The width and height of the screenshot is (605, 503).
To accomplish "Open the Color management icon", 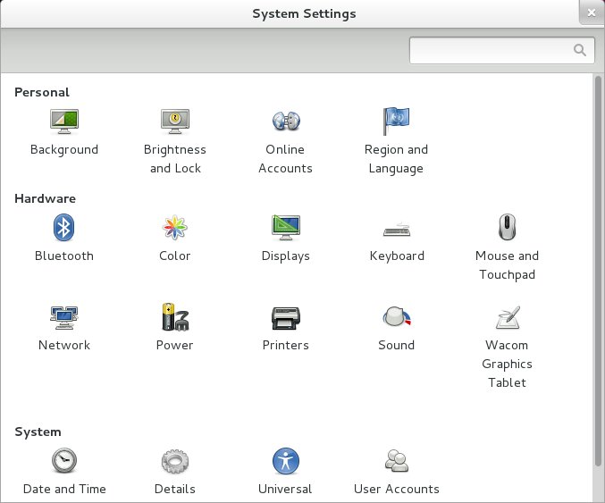I will tap(175, 227).
